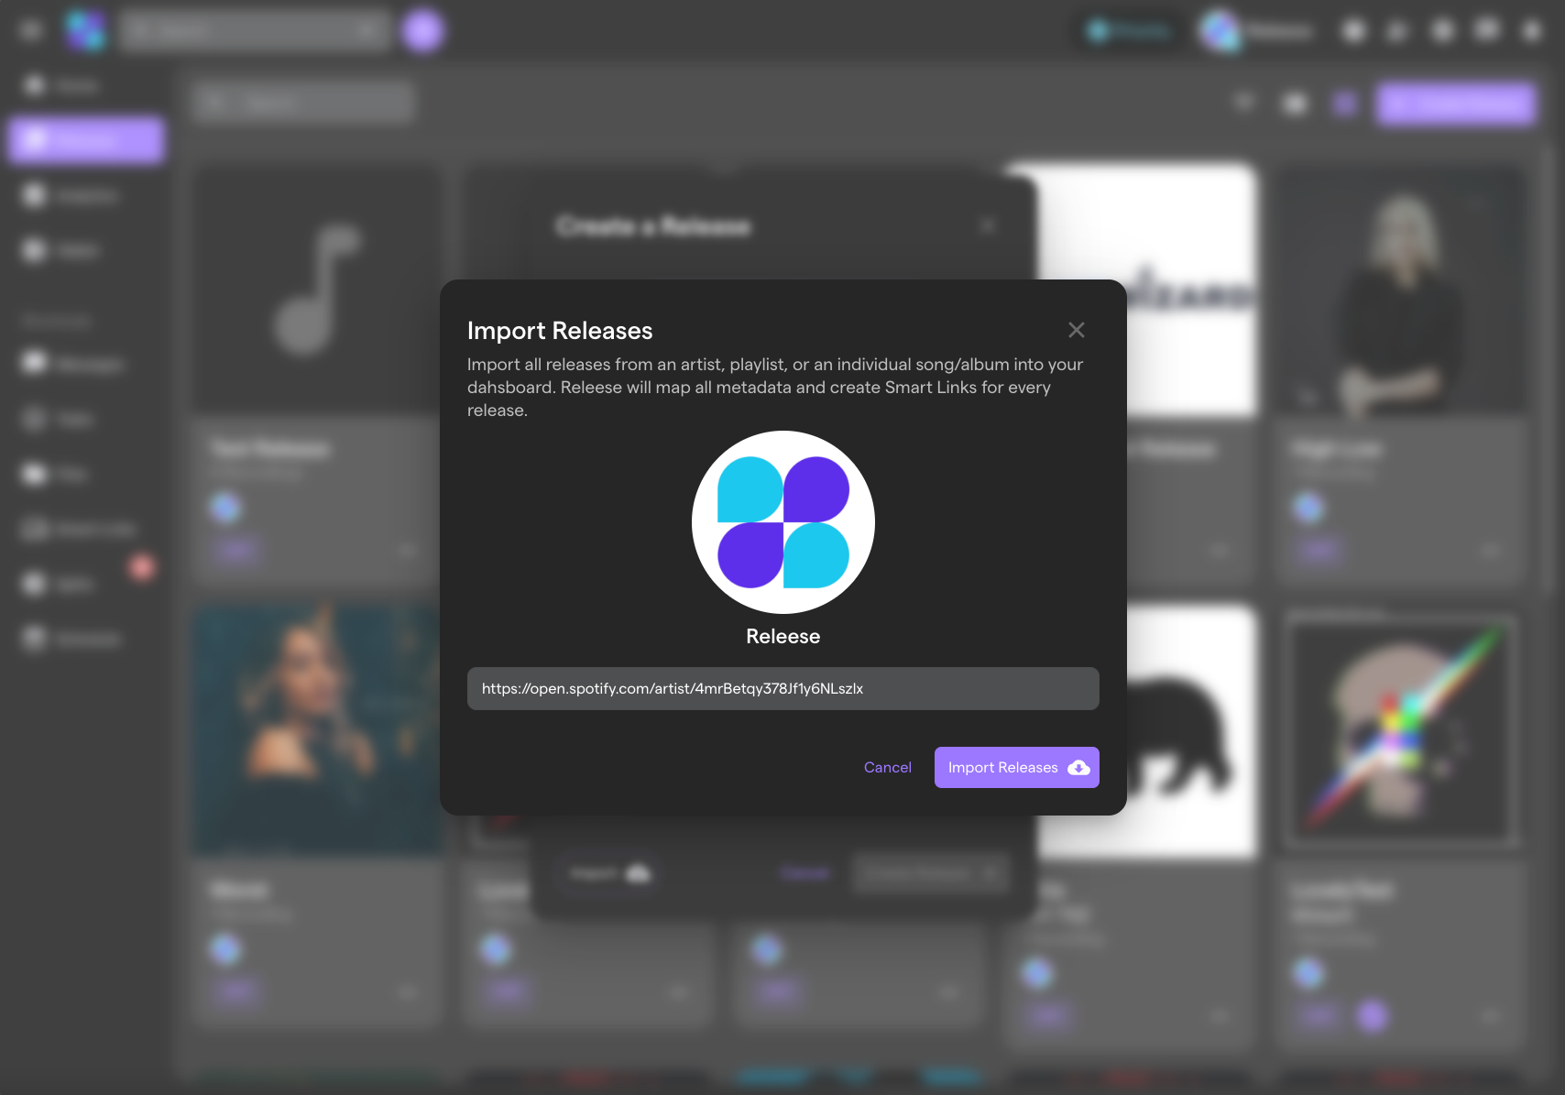Close the Import Releases dialog

coord(1077,330)
